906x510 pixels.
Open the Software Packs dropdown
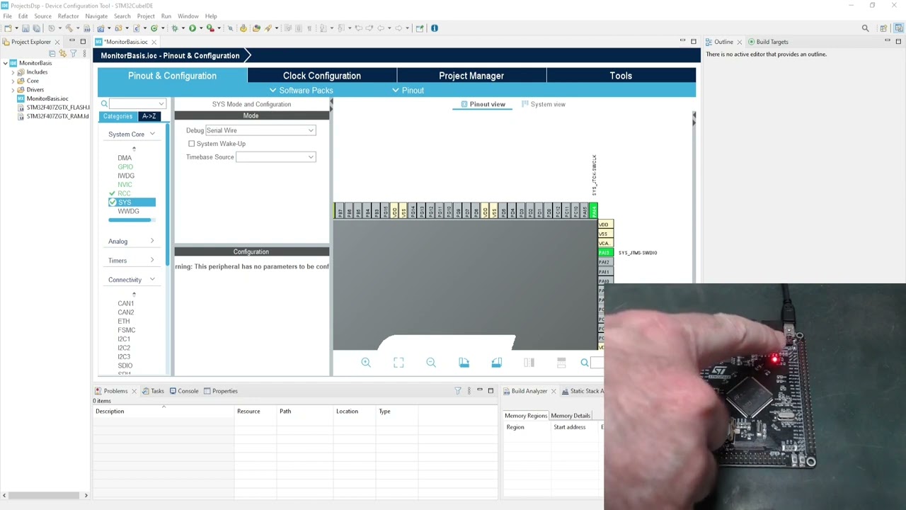301,91
